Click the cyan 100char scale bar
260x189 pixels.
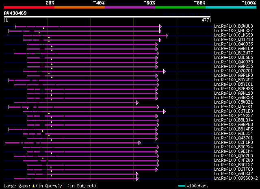click(182, 186)
